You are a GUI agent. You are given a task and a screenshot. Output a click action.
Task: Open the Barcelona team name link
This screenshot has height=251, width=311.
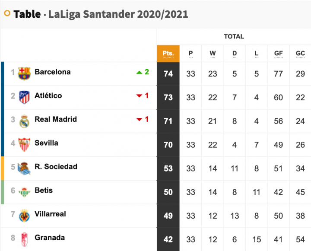[x=53, y=72]
